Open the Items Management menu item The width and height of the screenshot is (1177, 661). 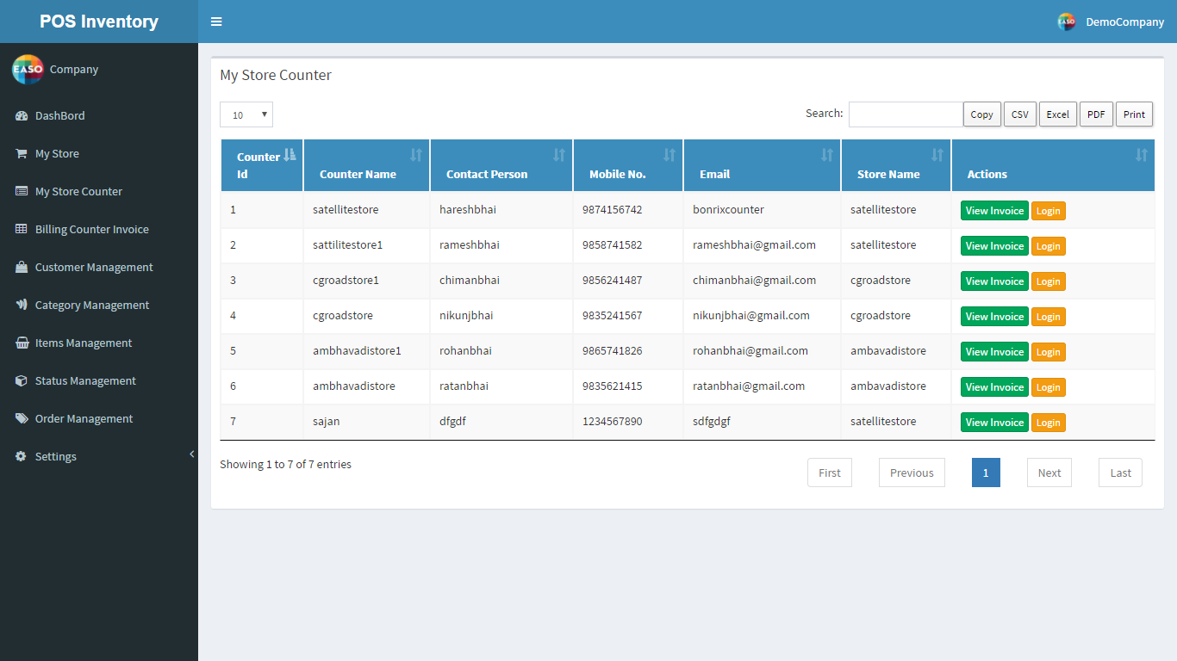[x=99, y=343]
